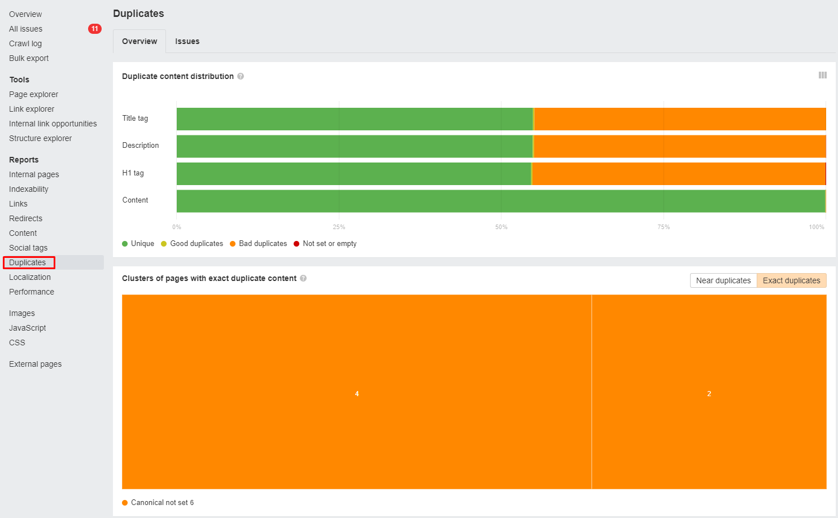Switch to the Issues tab

187,41
